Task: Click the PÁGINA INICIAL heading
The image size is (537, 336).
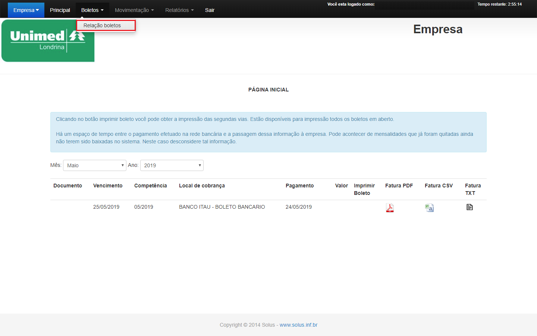Action: point(268,90)
